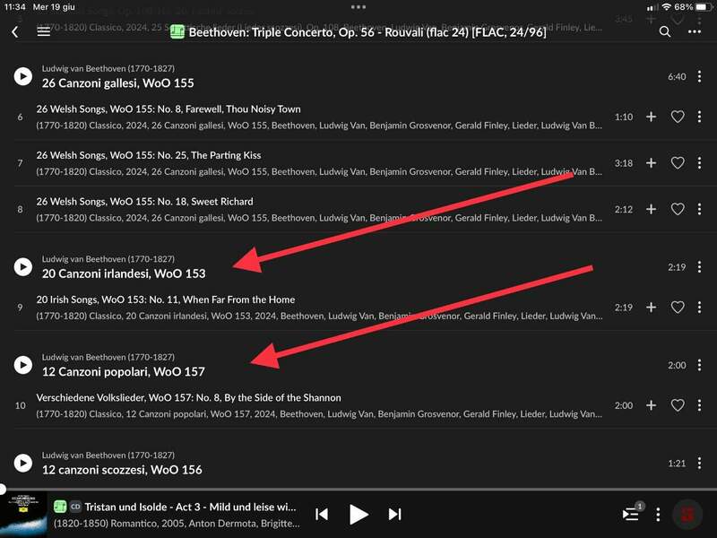Image resolution: width=717 pixels, height=538 pixels.
Task: Add The Parting Kiss track with plus
Action: pos(652,163)
